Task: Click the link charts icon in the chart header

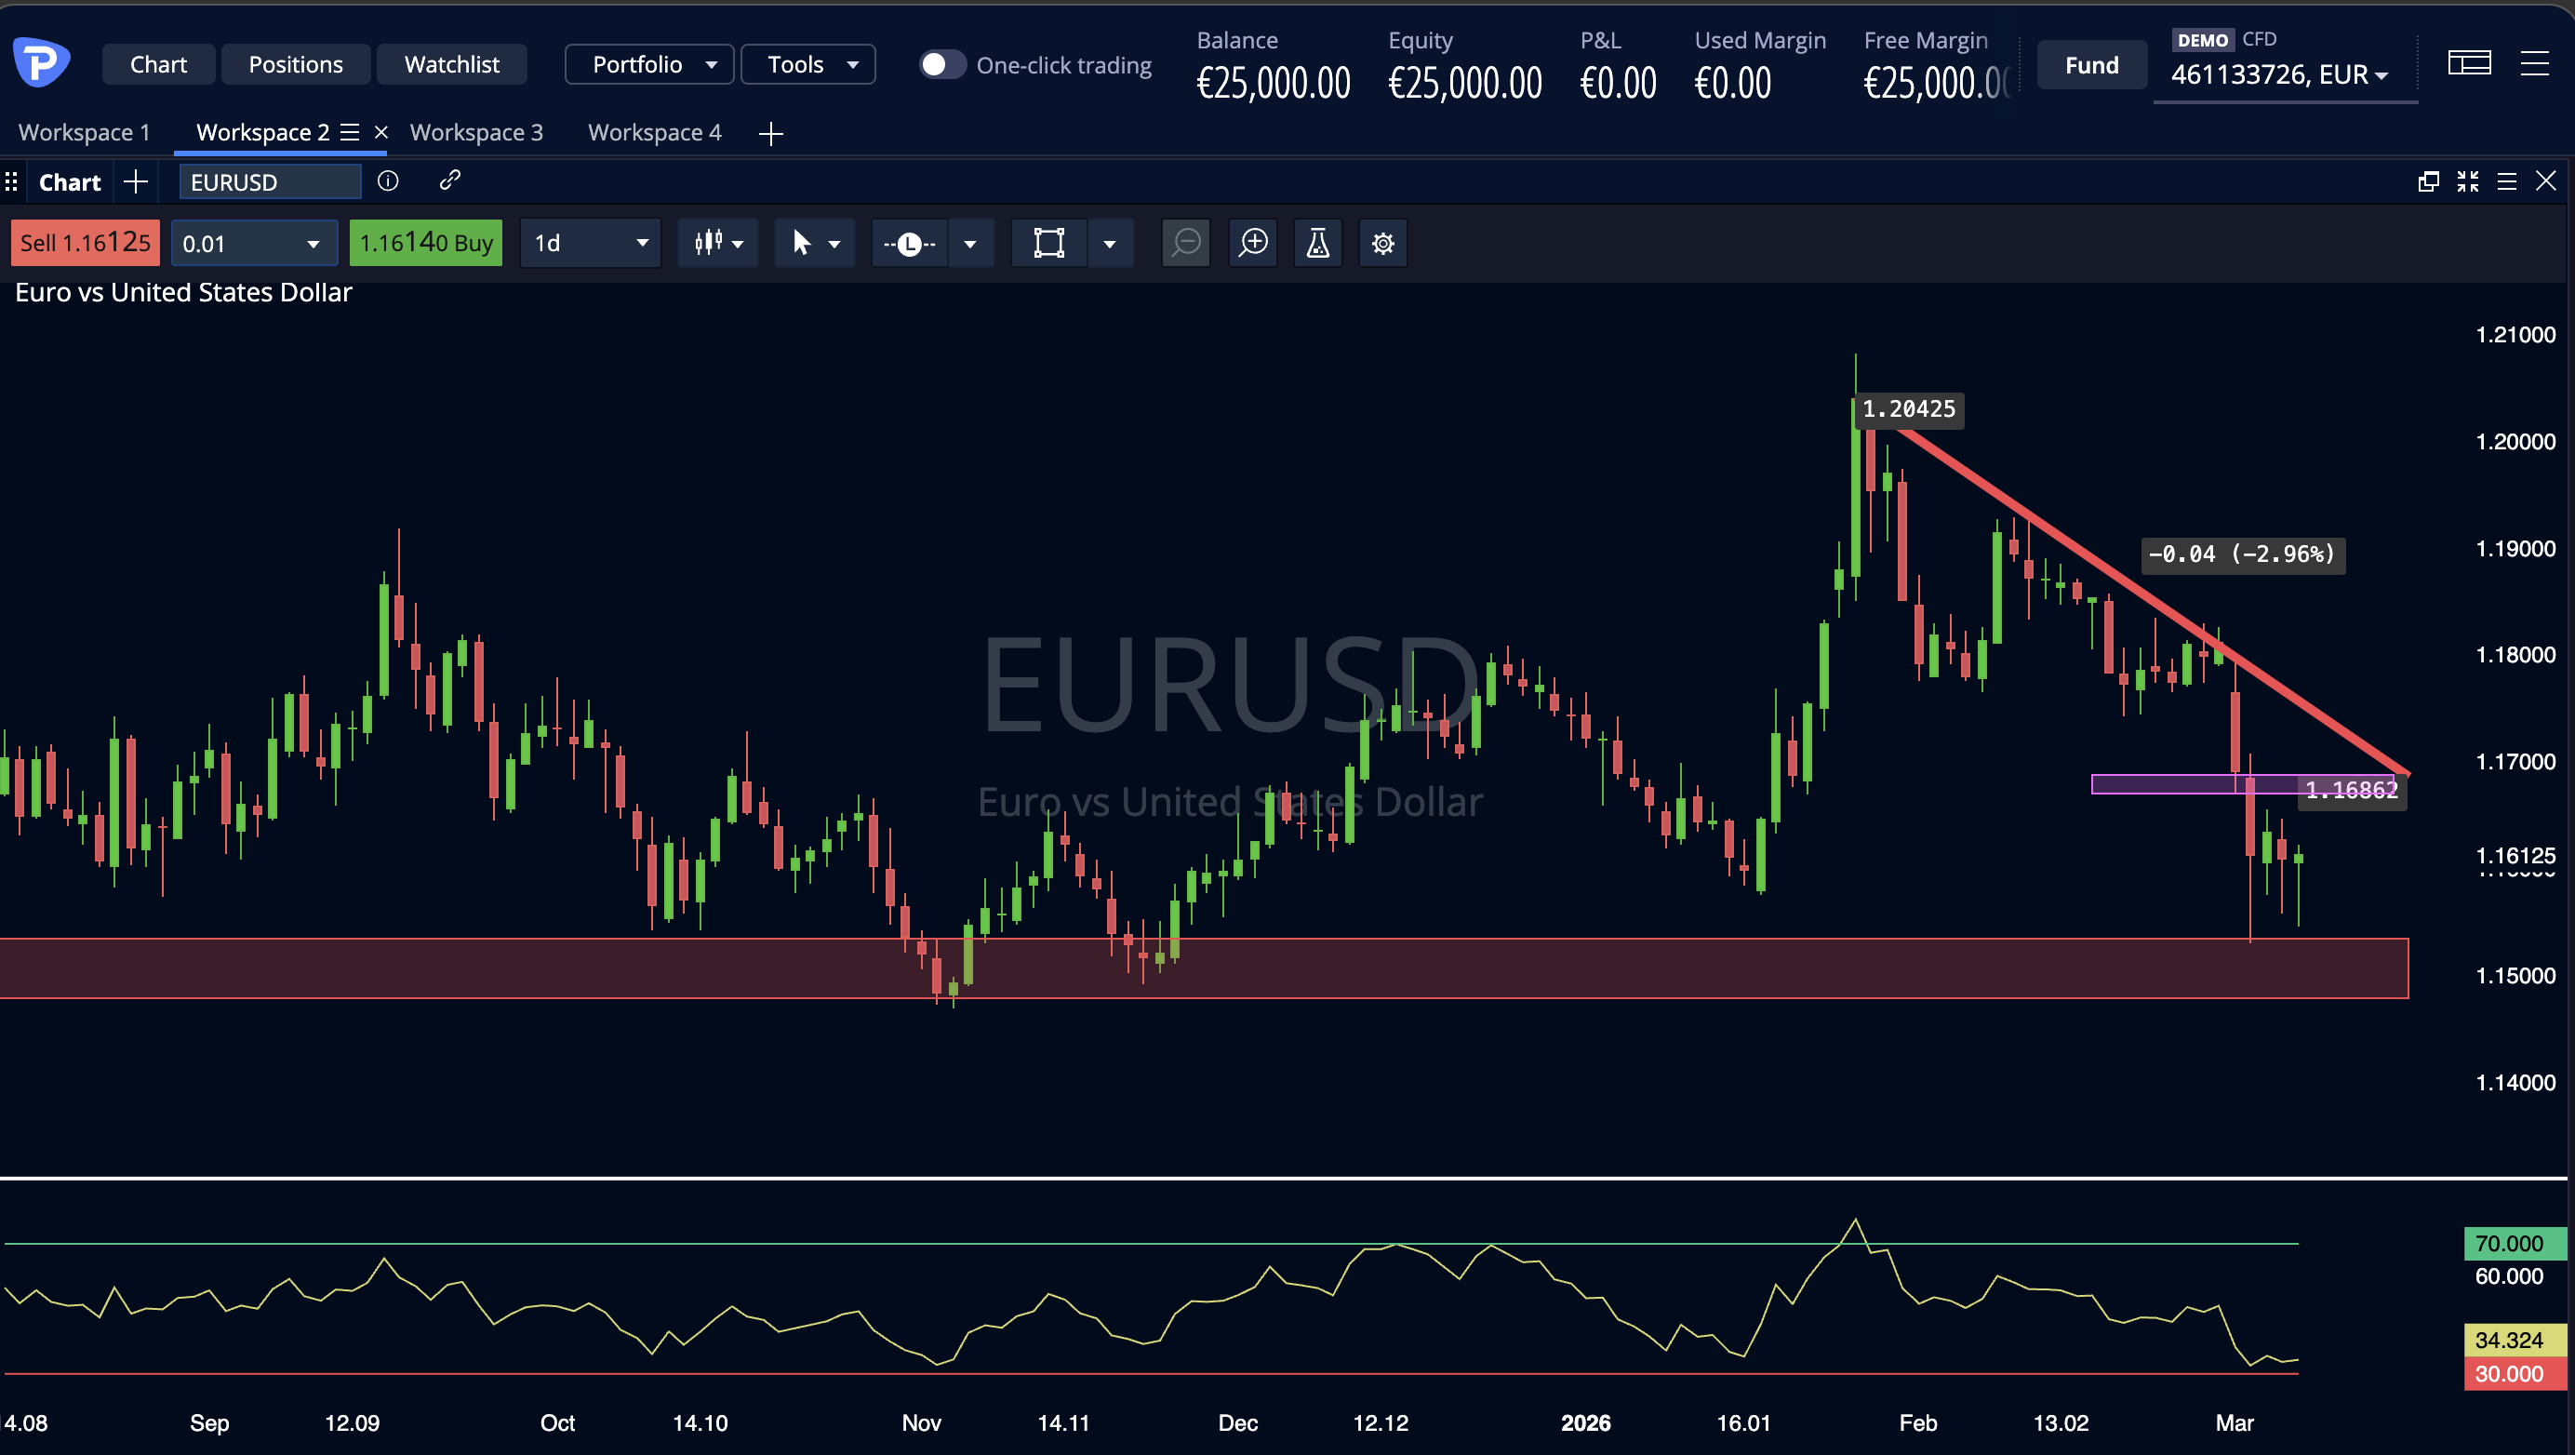Action: (x=448, y=182)
